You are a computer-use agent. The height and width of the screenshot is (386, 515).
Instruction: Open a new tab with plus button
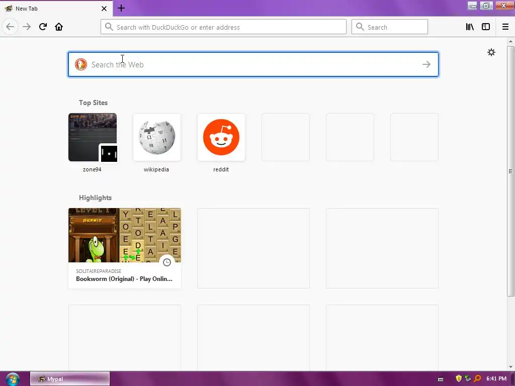click(x=121, y=8)
